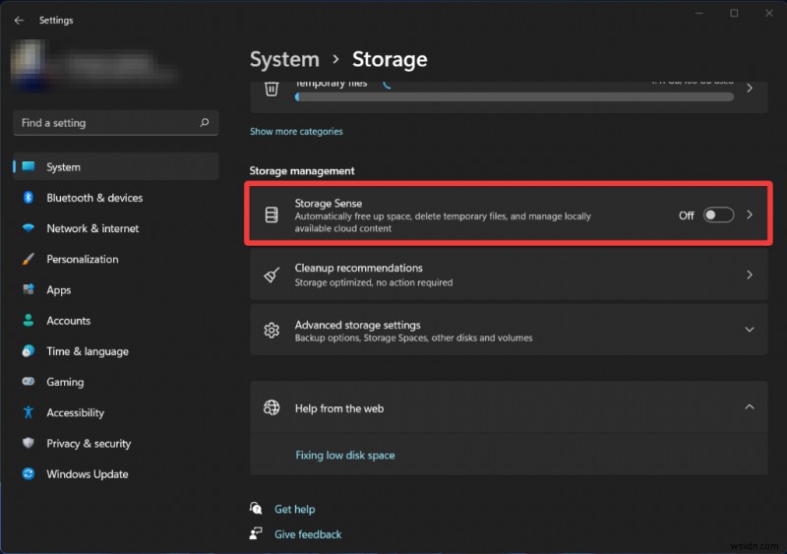Open Storage Sense details chevron
Image resolution: width=787 pixels, height=554 pixels.
[750, 215]
